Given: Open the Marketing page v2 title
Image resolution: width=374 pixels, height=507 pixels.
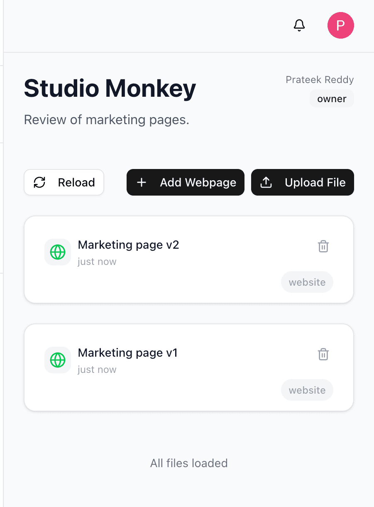Looking at the screenshot, I should pos(128,245).
